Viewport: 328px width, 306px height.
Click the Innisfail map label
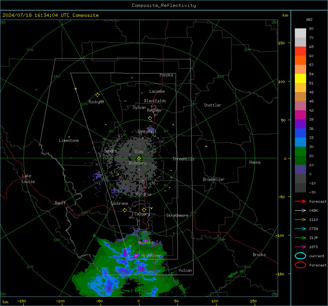147,132
